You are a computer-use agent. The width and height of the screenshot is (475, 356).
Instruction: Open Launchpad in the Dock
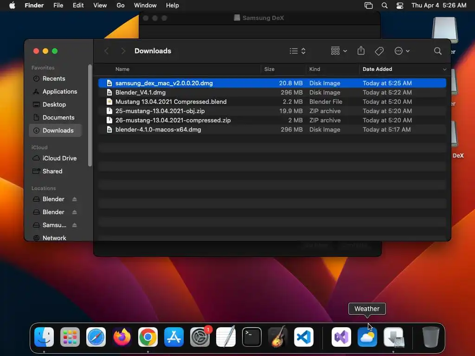(70, 337)
